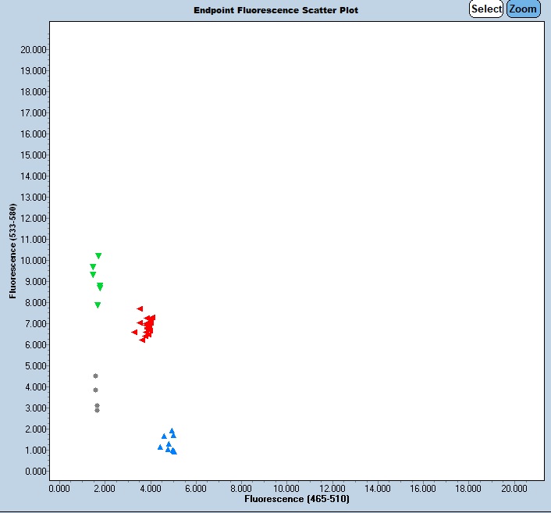Click the lowest green triangle data point

tap(98, 305)
